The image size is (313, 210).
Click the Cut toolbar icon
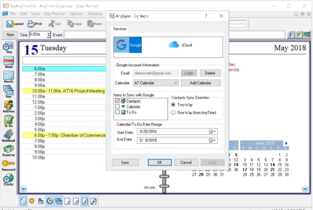(54, 24)
